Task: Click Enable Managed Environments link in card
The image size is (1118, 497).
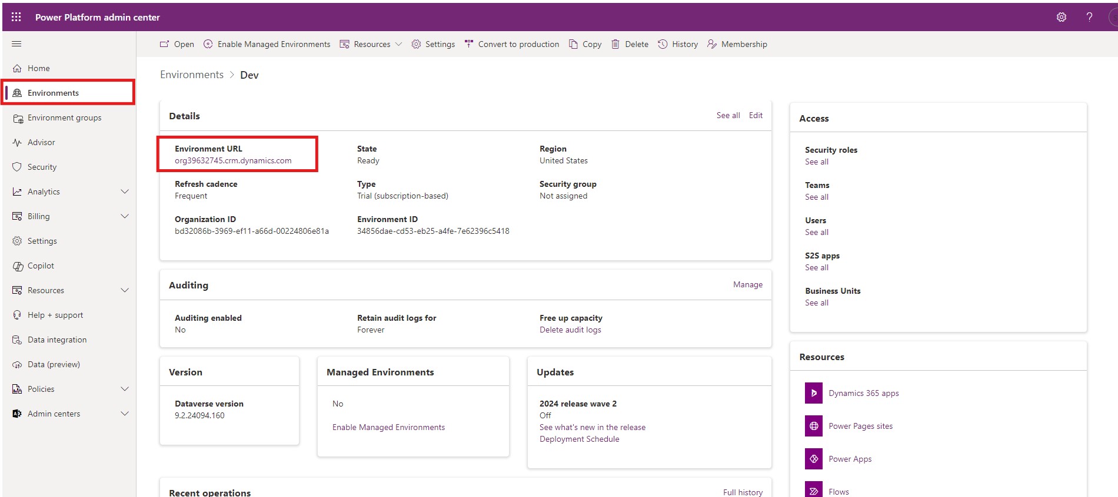Action: coord(388,427)
